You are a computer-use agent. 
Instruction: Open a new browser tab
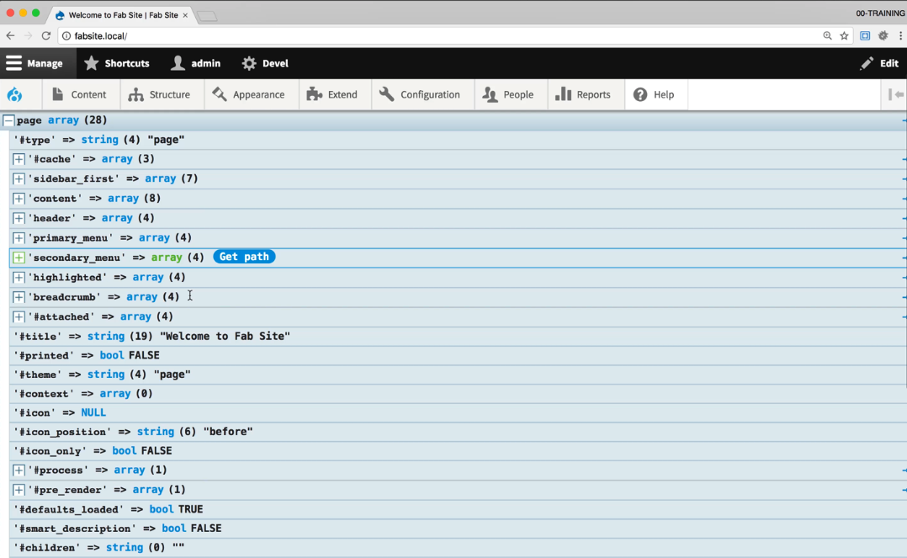pyautogui.click(x=207, y=16)
